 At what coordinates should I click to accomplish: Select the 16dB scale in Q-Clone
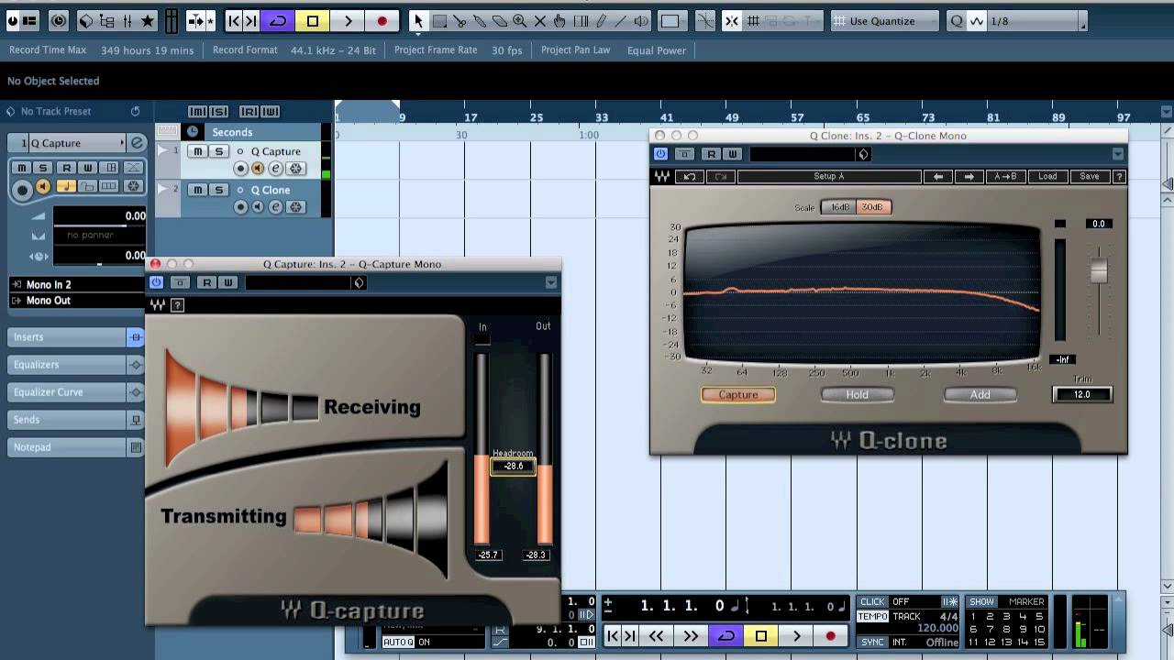click(839, 207)
